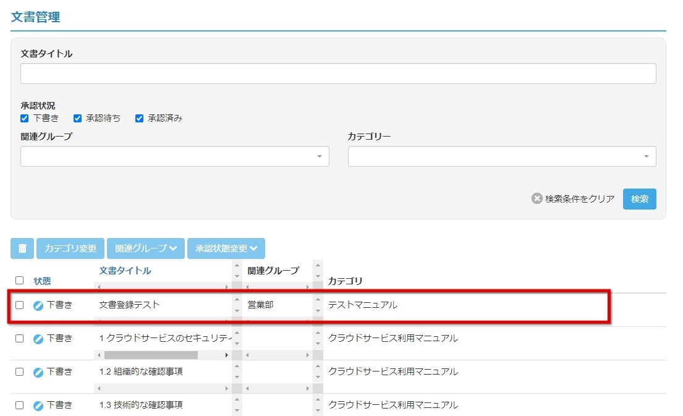Viewport: 683px width, 416px height.
Task: Click the 文書タイトル search input field
Action: click(338, 74)
